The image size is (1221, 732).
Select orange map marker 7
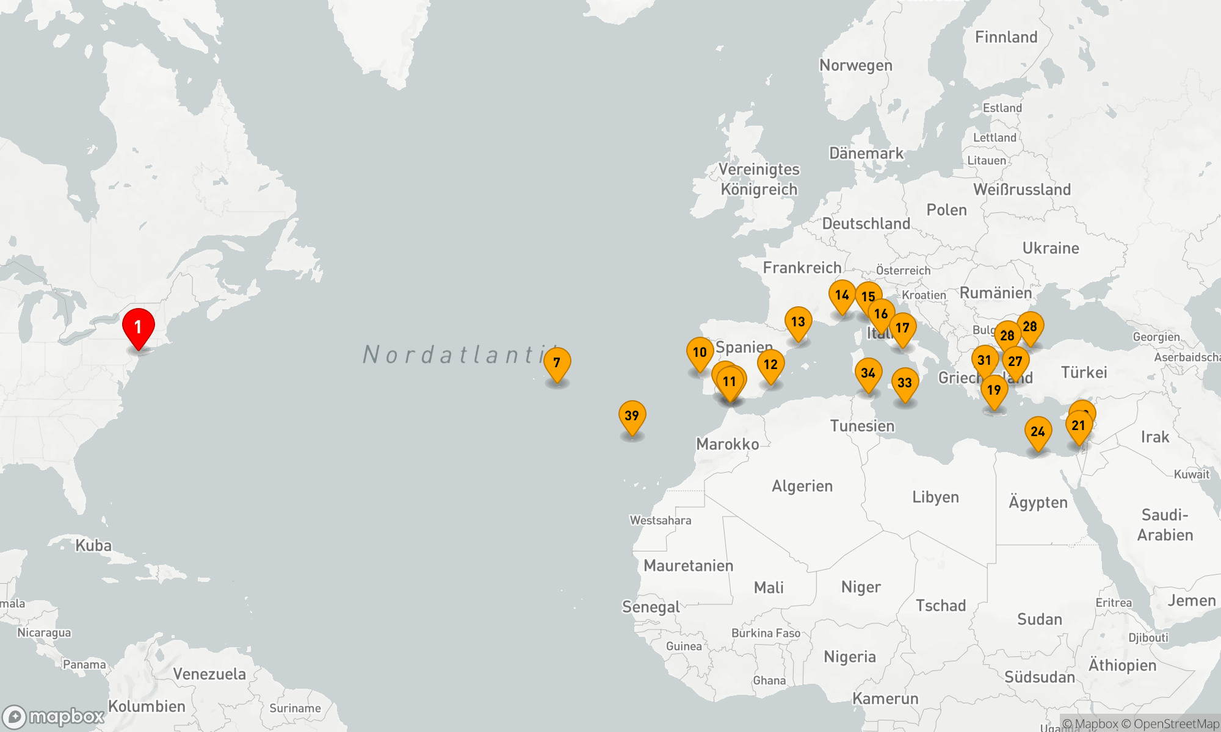click(x=557, y=363)
